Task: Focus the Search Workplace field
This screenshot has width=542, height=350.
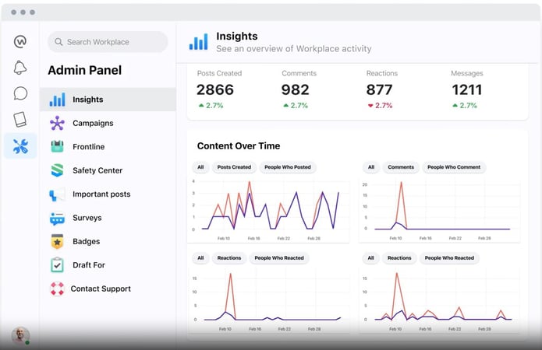Action: [x=108, y=42]
